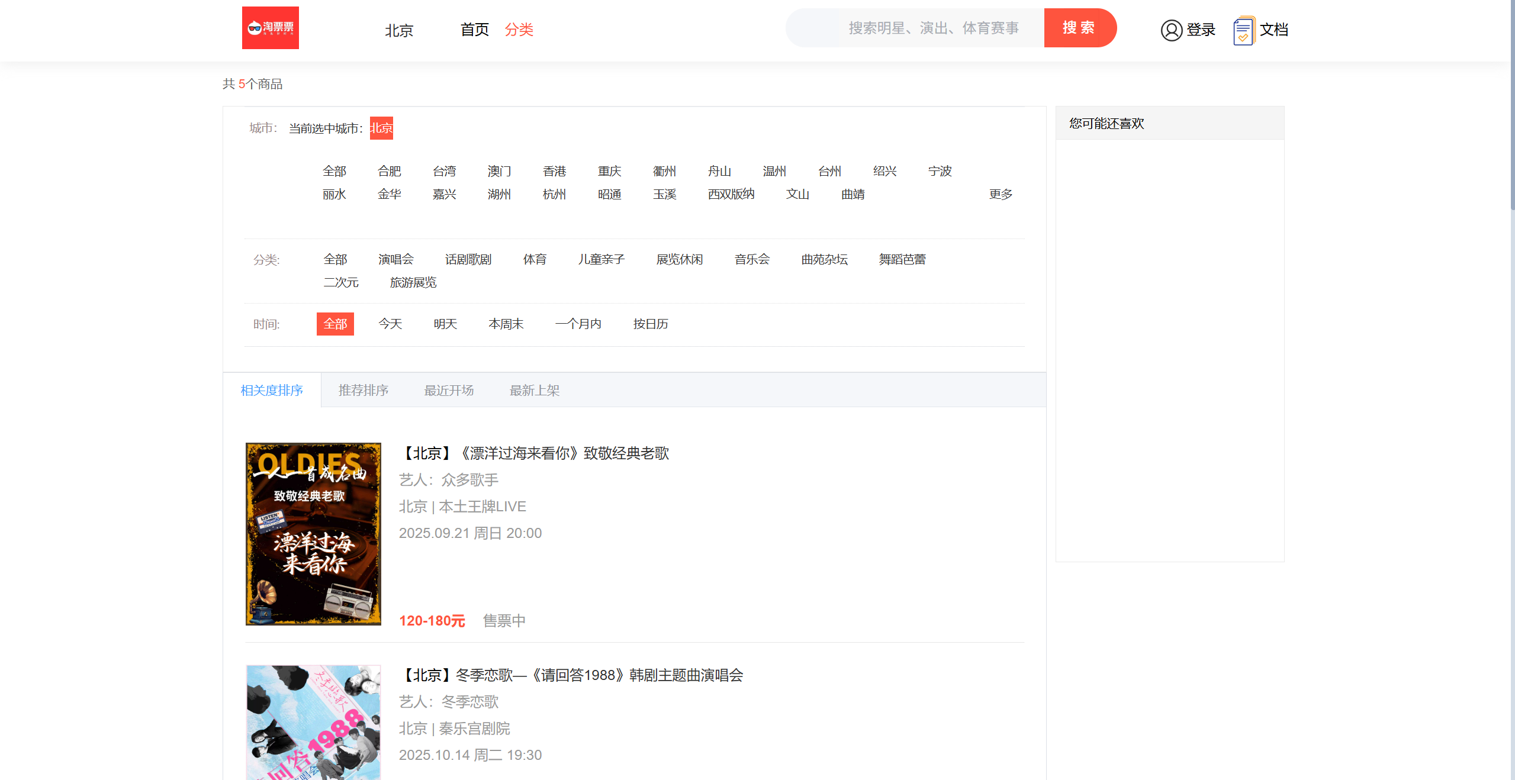Open the OLDIES 漂洋过海来看你 poster thumbnail
Screen dimensions: 1515x780
(x=313, y=533)
